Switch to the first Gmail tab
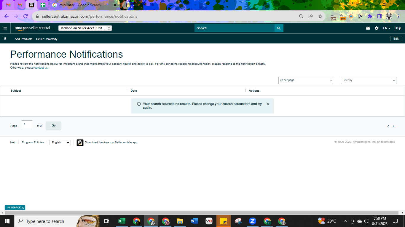The width and height of the screenshot is (405, 227). click(8, 5)
